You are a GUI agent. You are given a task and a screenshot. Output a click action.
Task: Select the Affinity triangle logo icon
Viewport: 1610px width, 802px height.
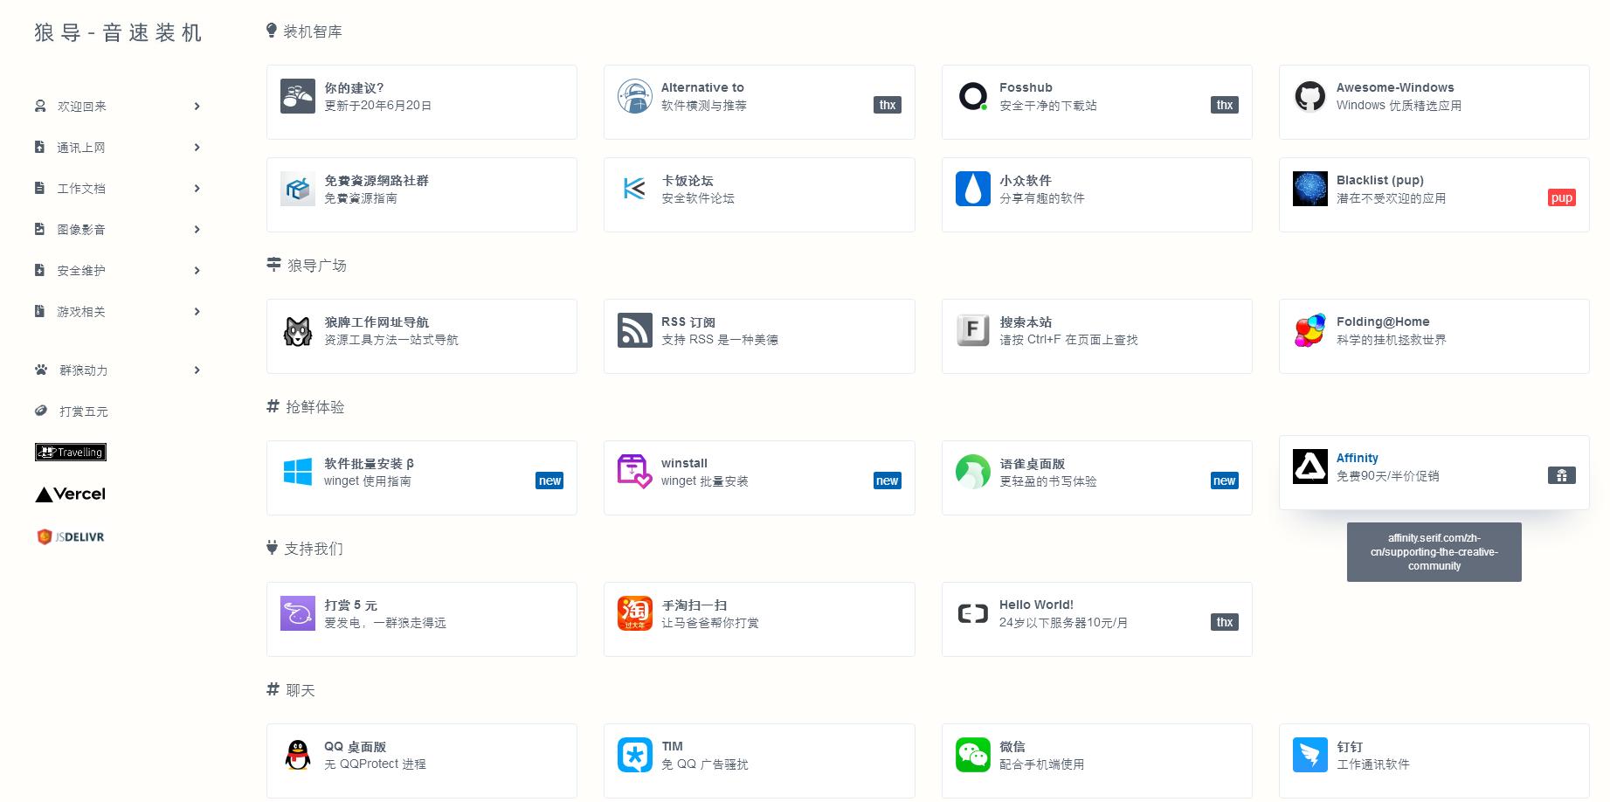pyautogui.click(x=1309, y=467)
